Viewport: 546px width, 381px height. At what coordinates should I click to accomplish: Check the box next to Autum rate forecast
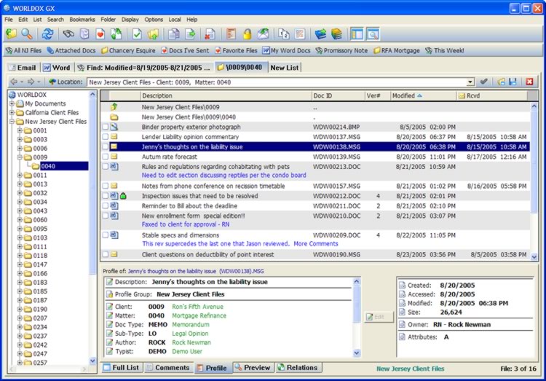click(x=106, y=157)
